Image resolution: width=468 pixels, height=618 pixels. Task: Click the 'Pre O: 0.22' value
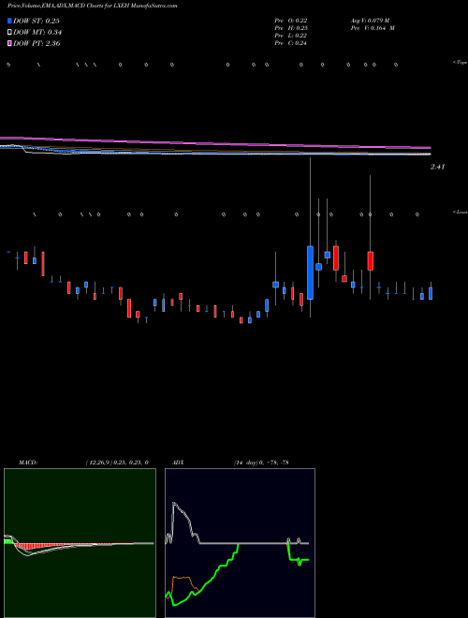coord(291,21)
